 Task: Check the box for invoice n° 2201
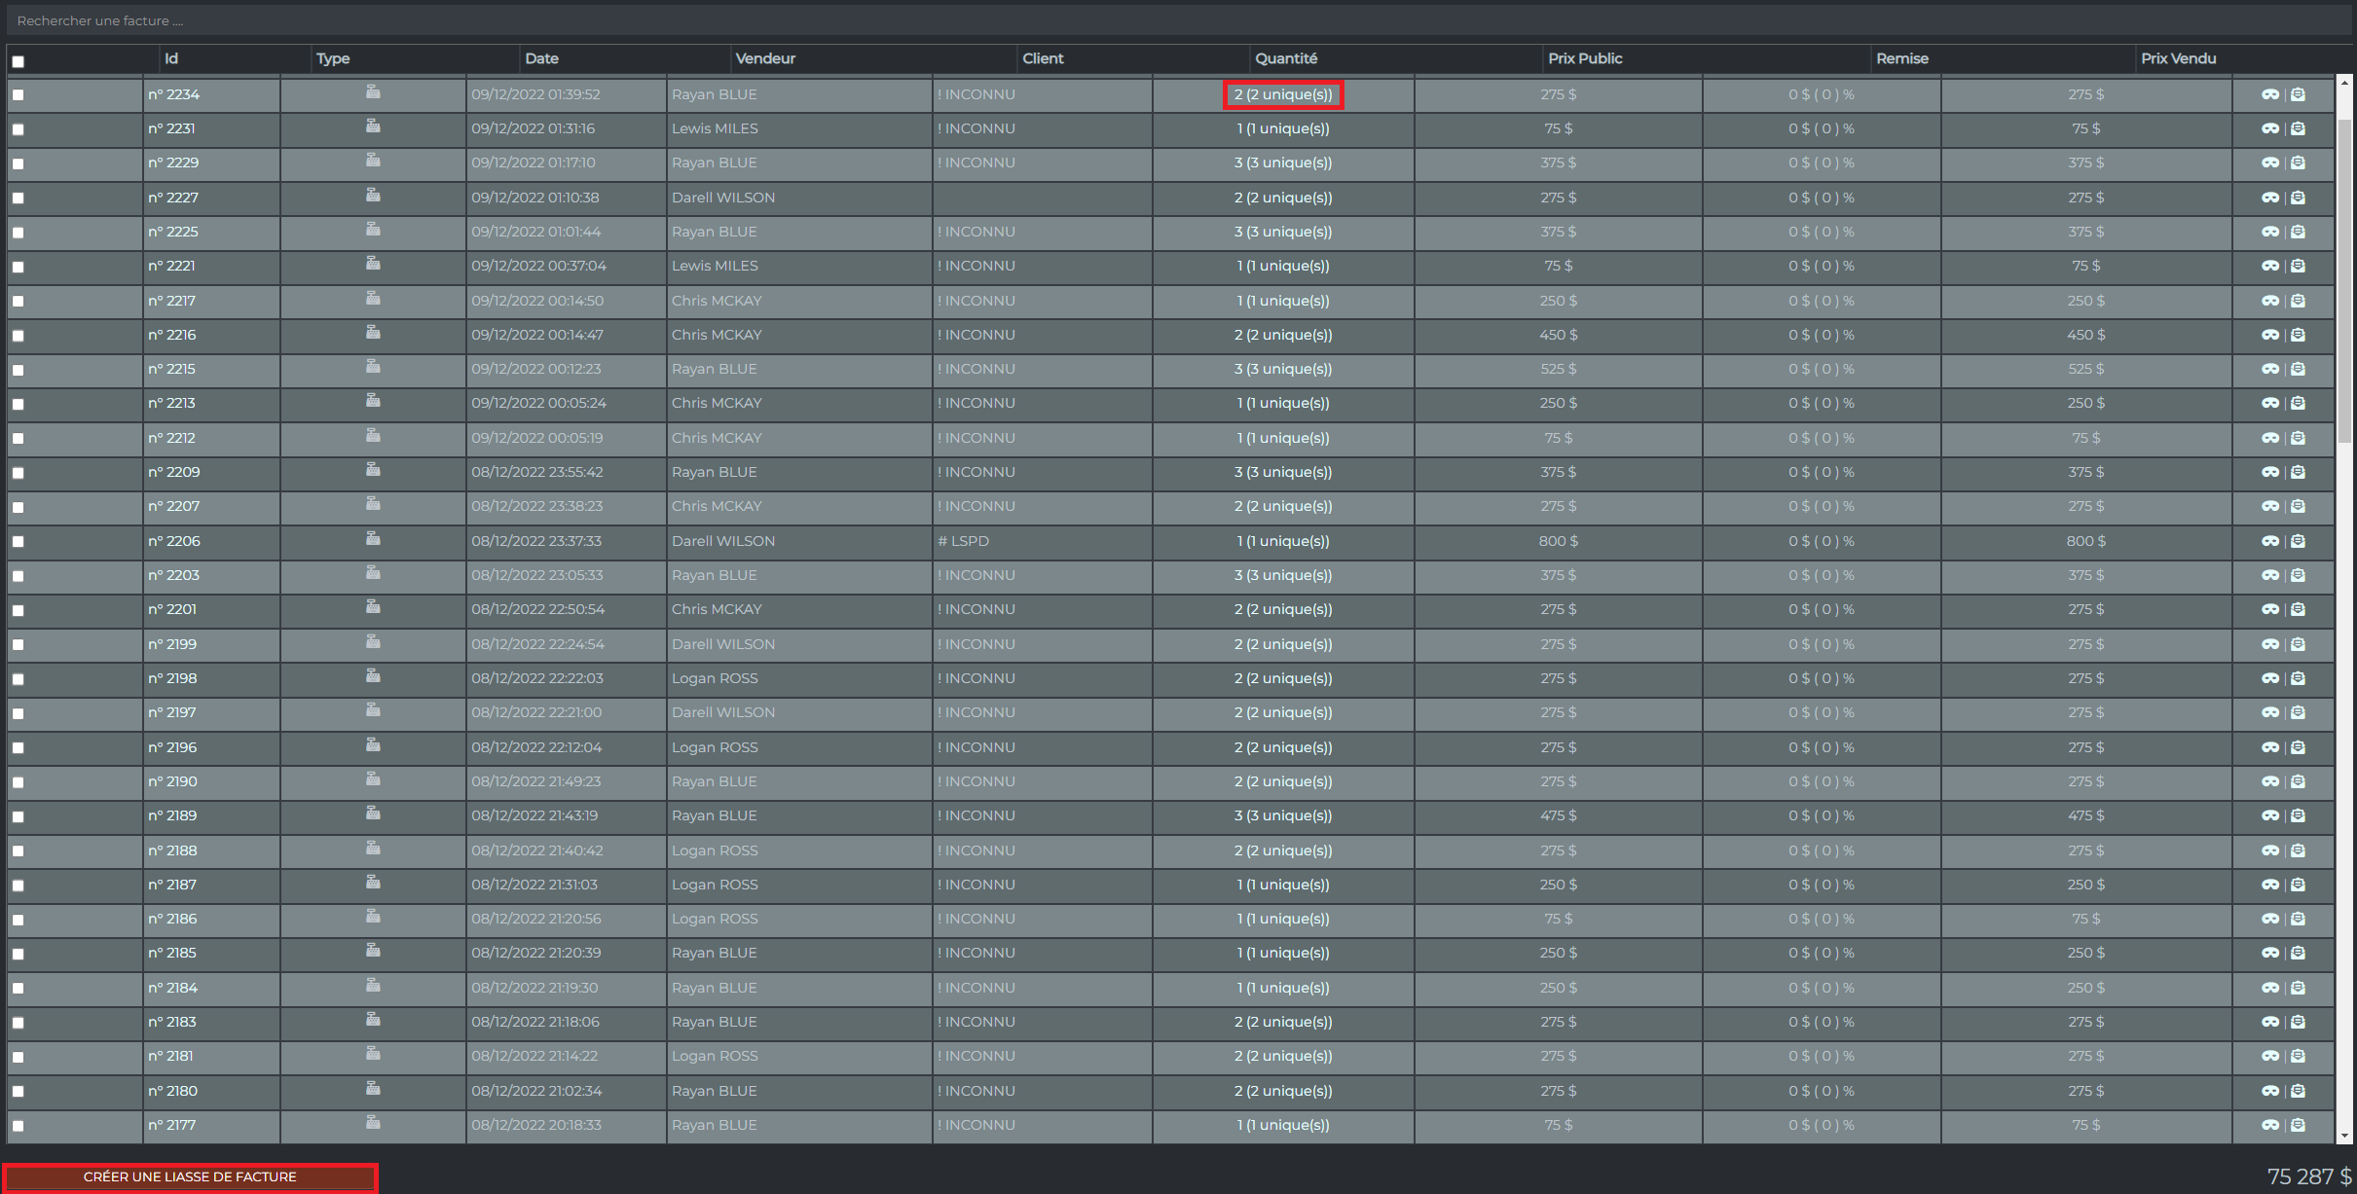(x=18, y=610)
